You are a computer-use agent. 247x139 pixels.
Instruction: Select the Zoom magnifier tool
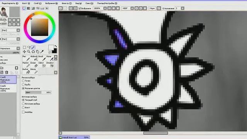point(29,51)
